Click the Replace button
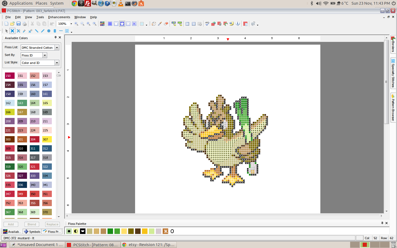This screenshot has height=248, width=397. (52, 224)
